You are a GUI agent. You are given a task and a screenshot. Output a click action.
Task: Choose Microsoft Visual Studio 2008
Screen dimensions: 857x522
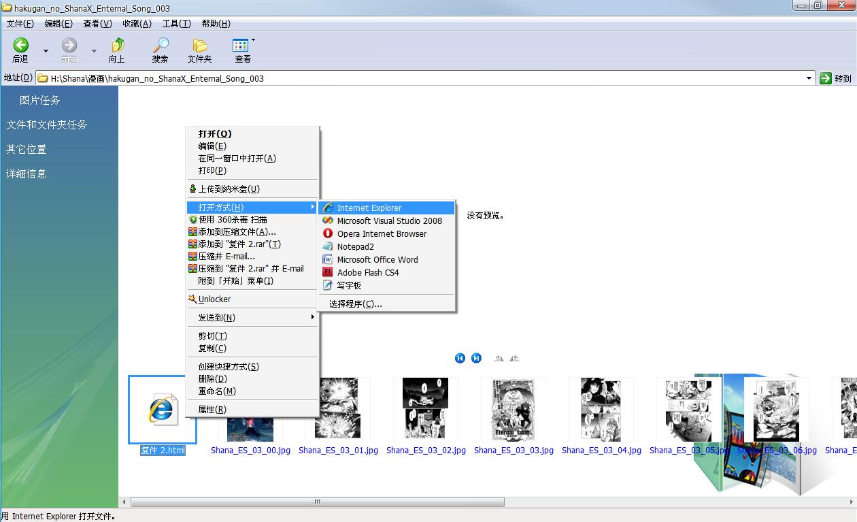tap(386, 221)
